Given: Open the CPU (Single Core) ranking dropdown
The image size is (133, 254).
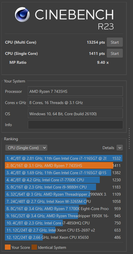Looking at the screenshot, I should click(26, 148).
